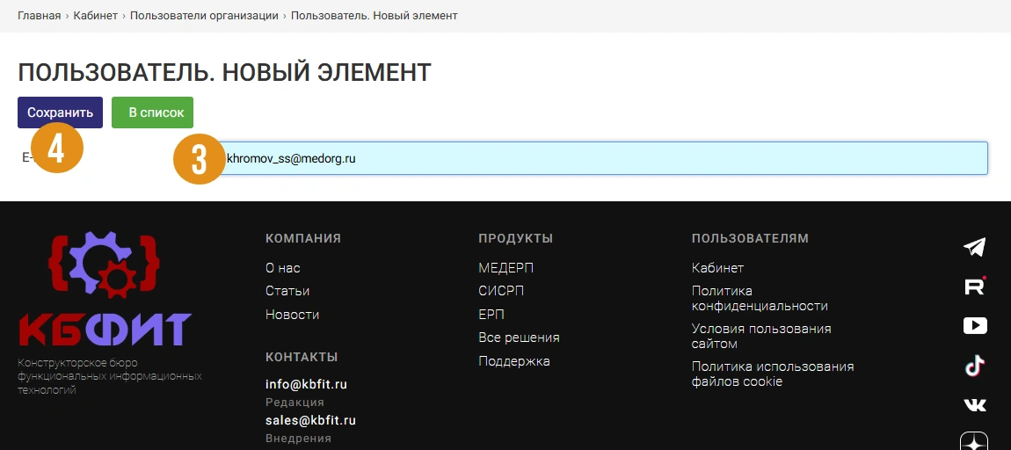1011x450 pixels.
Task: Open the VK social icon
Action: pyautogui.click(x=975, y=405)
